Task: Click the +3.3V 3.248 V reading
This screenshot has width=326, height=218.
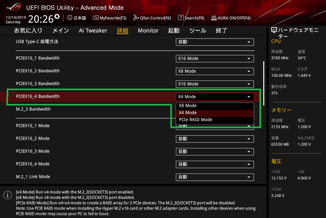Action: (278, 195)
